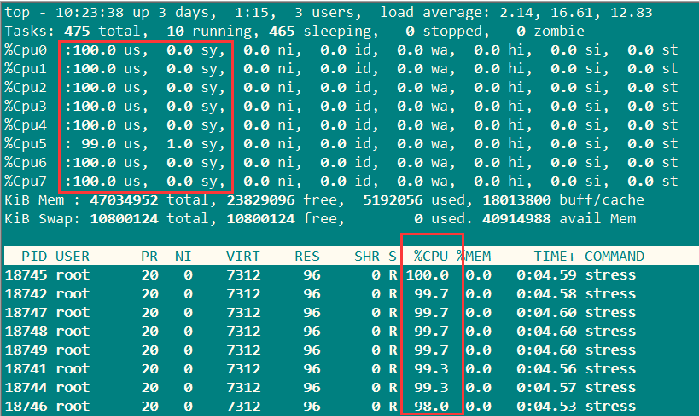699x416 pixels.
Task: Click the 100.0 %CPU value of PID 18745
Action: pyautogui.click(x=427, y=274)
